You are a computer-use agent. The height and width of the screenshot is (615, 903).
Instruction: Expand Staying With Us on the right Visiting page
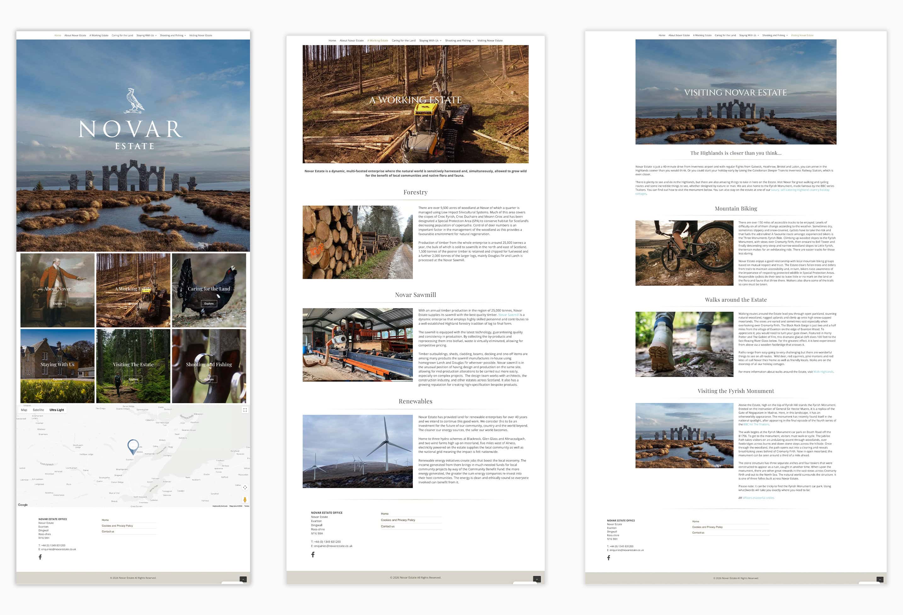click(x=749, y=35)
